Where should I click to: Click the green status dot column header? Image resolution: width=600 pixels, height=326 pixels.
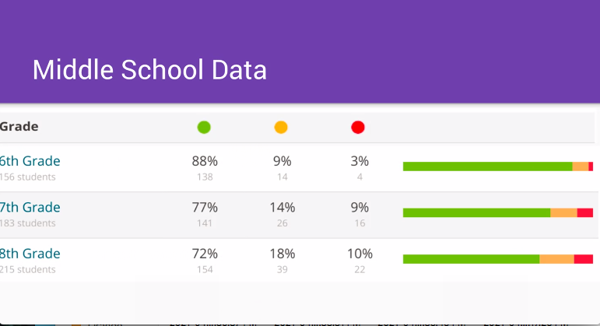click(204, 128)
